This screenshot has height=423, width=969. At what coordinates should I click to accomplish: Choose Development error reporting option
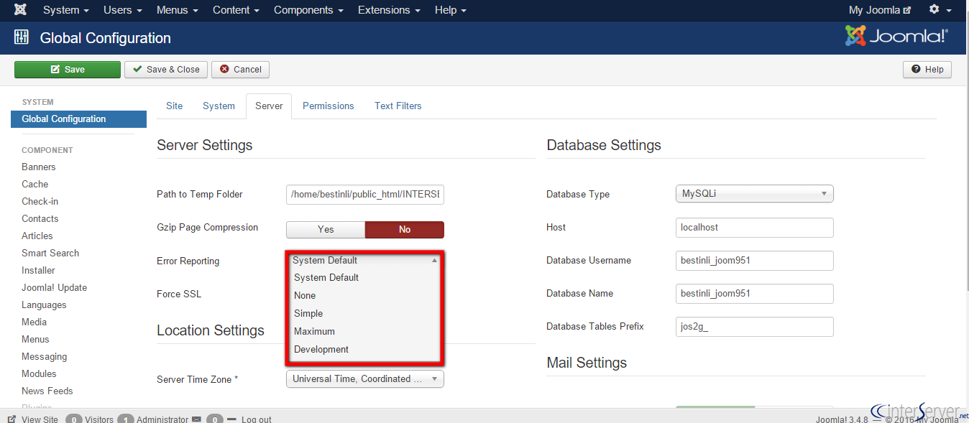pyautogui.click(x=365, y=350)
